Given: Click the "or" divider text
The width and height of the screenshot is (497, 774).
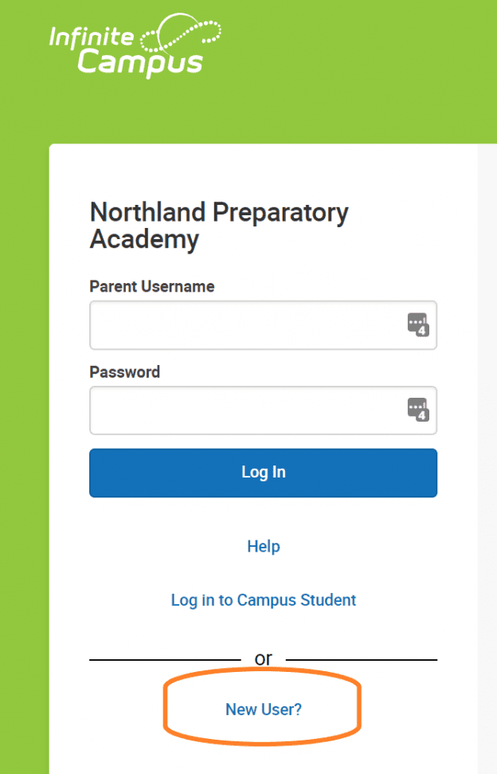Looking at the screenshot, I should tap(264, 658).
